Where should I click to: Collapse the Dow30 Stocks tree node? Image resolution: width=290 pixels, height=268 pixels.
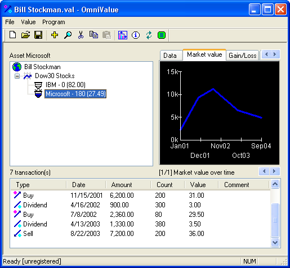tap(17, 76)
